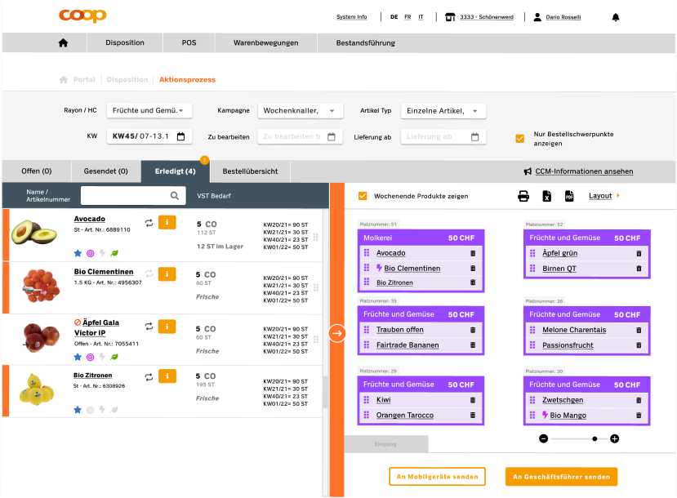Open the Warenbewegungen menu
This screenshot has width=677, height=498.
click(266, 42)
